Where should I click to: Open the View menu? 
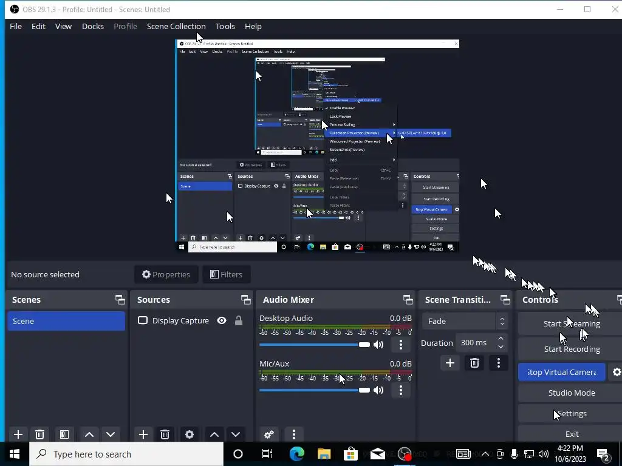pyautogui.click(x=63, y=26)
